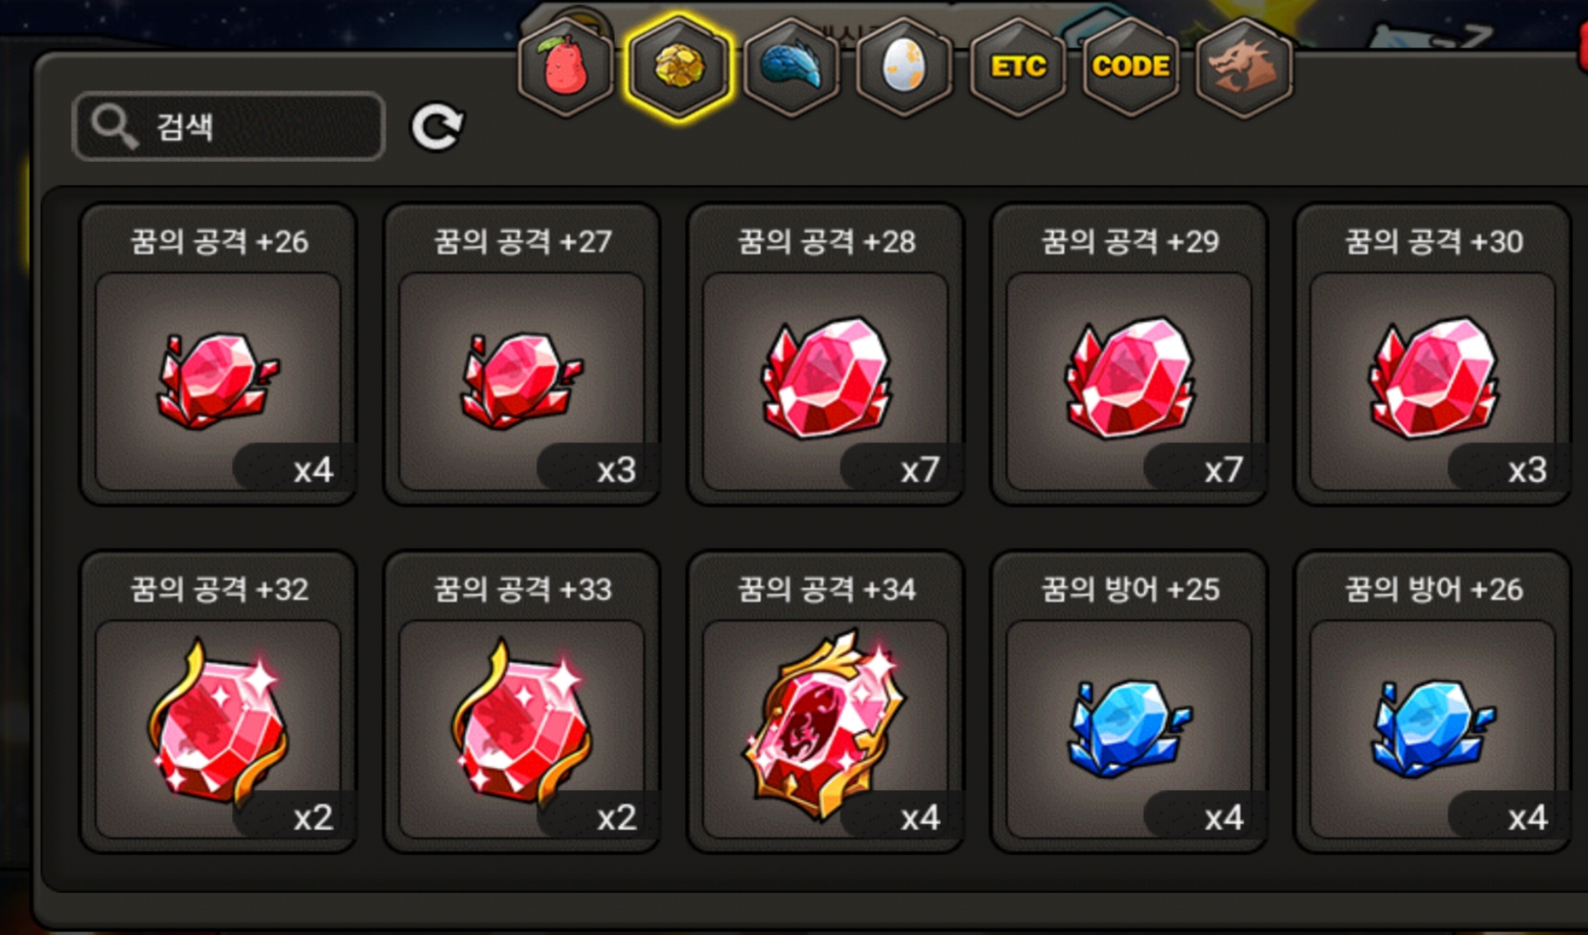This screenshot has height=935, width=1588.
Task: Open the fruit food category tab
Action: click(565, 67)
